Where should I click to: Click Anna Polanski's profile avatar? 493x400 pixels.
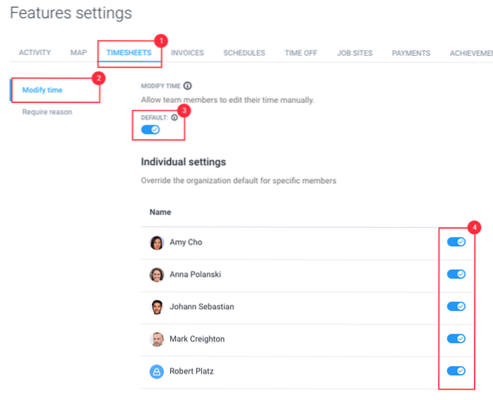point(157,275)
